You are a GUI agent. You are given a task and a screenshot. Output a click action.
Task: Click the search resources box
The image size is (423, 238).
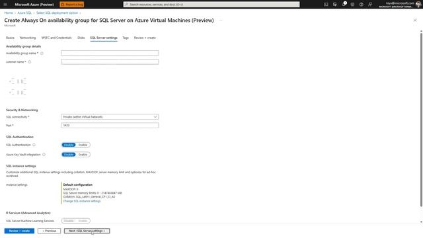[211, 5]
